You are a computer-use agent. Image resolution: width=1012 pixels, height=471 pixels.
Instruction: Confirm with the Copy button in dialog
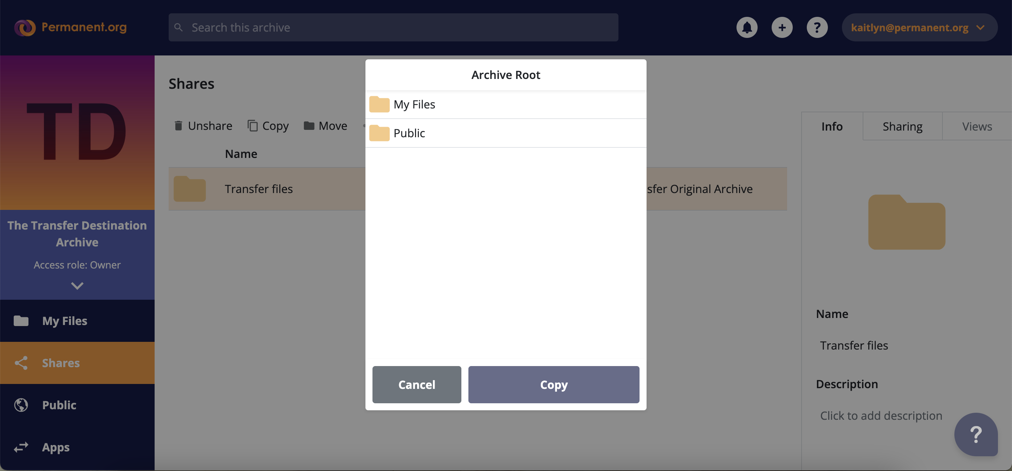553,384
